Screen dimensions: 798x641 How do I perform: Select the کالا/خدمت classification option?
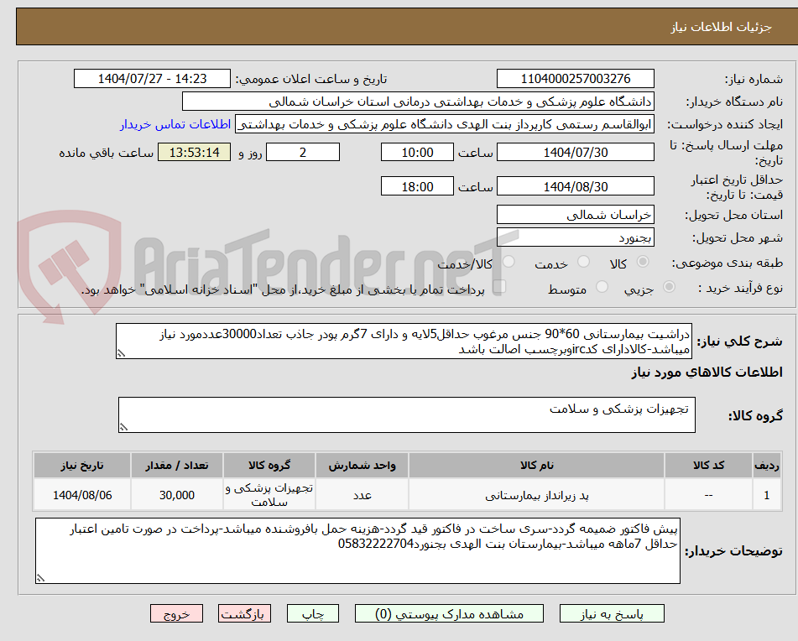pos(508,262)
